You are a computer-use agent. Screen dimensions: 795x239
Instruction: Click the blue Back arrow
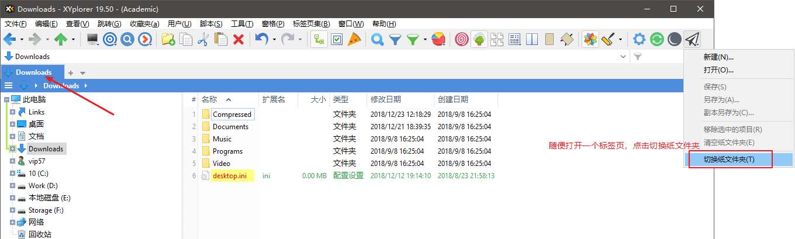9,39
